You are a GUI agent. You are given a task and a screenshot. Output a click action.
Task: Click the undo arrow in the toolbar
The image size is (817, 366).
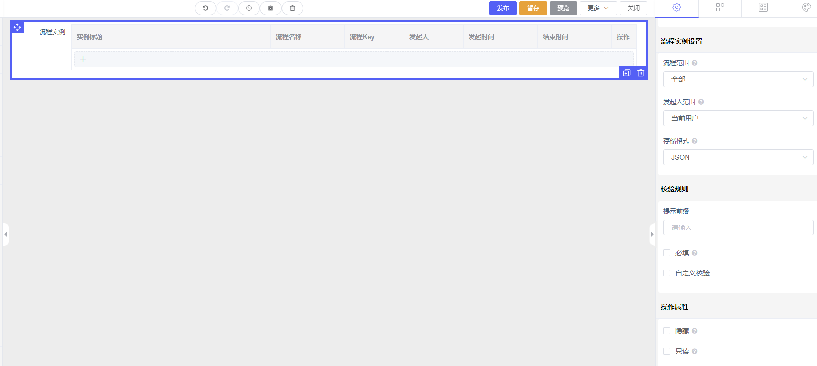pyautogui.click(x=205, y=8)
